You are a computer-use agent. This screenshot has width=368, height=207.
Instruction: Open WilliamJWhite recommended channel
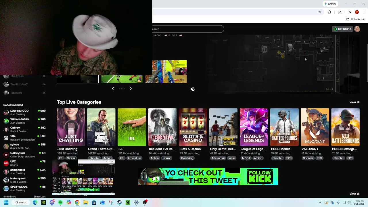24,121
